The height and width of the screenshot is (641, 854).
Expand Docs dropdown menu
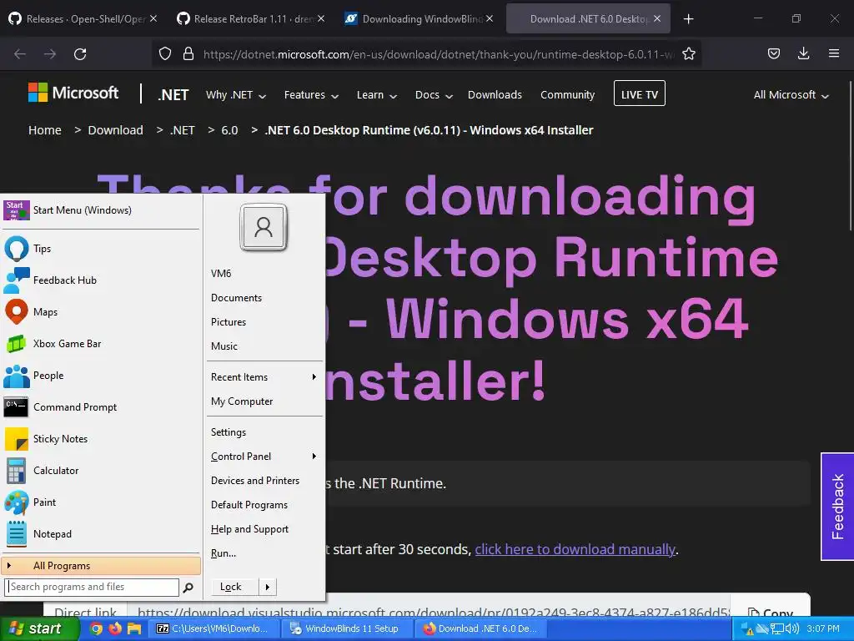pyautogui.click(x=434, y=95)
